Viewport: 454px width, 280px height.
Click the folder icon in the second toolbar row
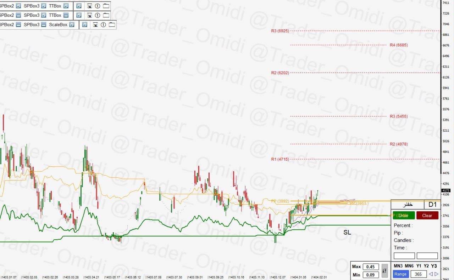pyautogui.click(x=106, y=15)
